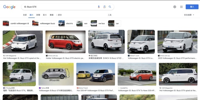The width and height of the screenshot is (200, 100).
Task: Open white Buzz on racetrack thumbnail above first CAR Magazine label
Action: pos(23,42)
